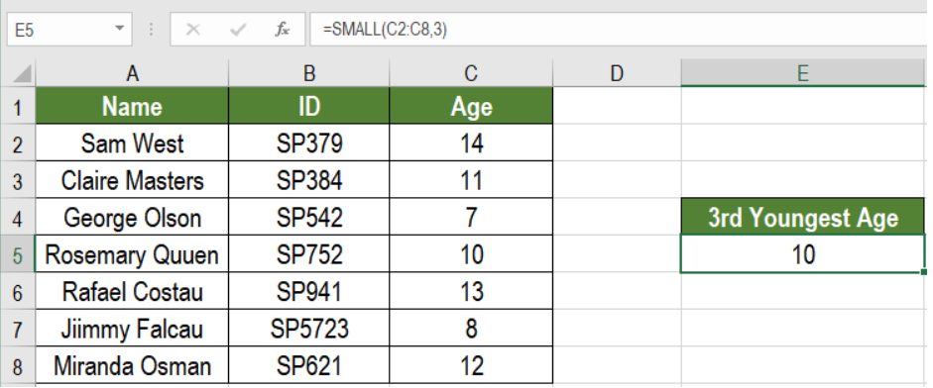Select the cell containing Rafael Costau
933x388 pixels.
pyautogui.click(x=132, y=291)
